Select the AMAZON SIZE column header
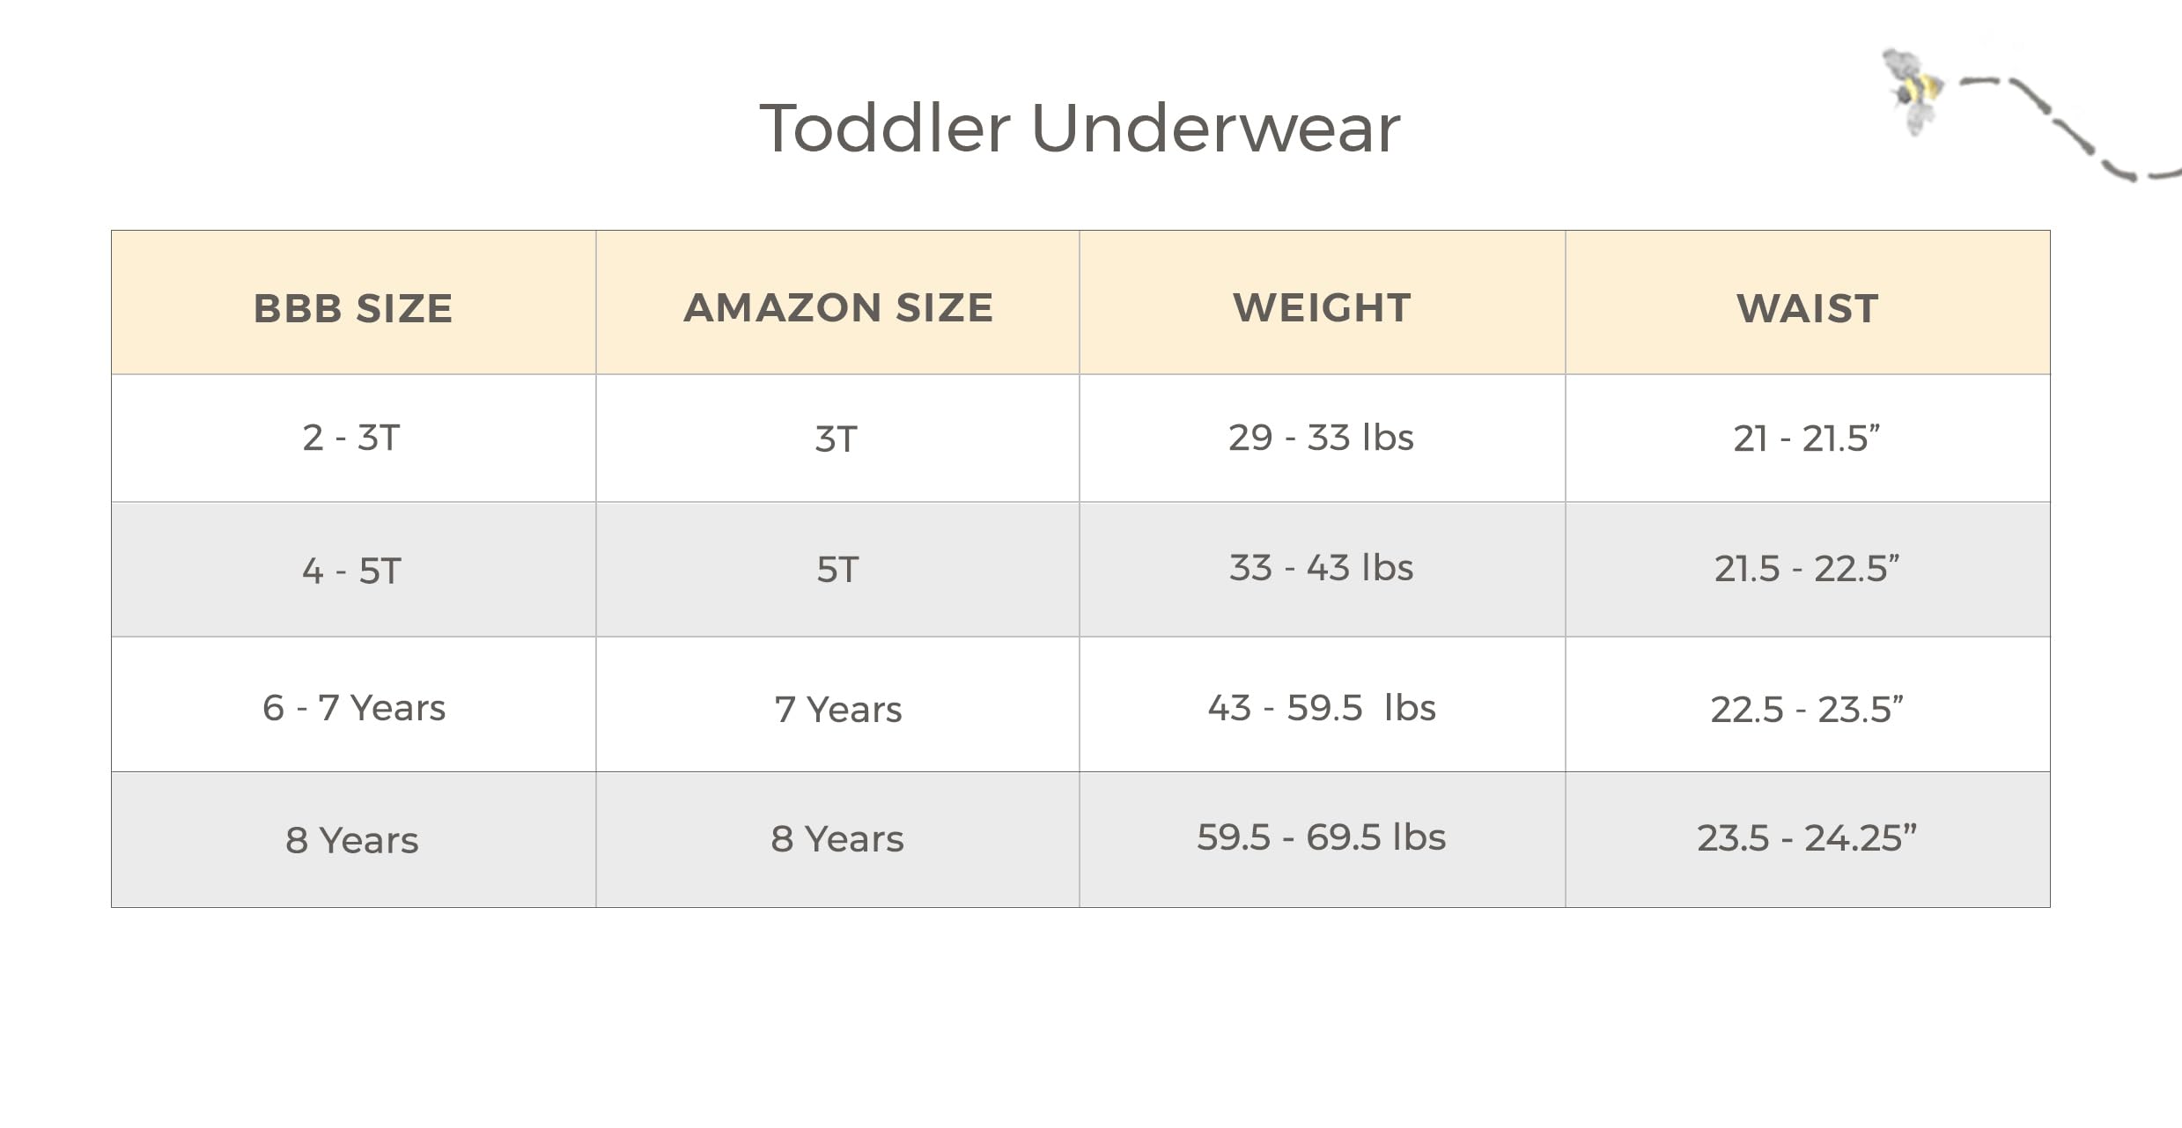The height and width of the screenshot is (1128, 2182). point(837,302)
